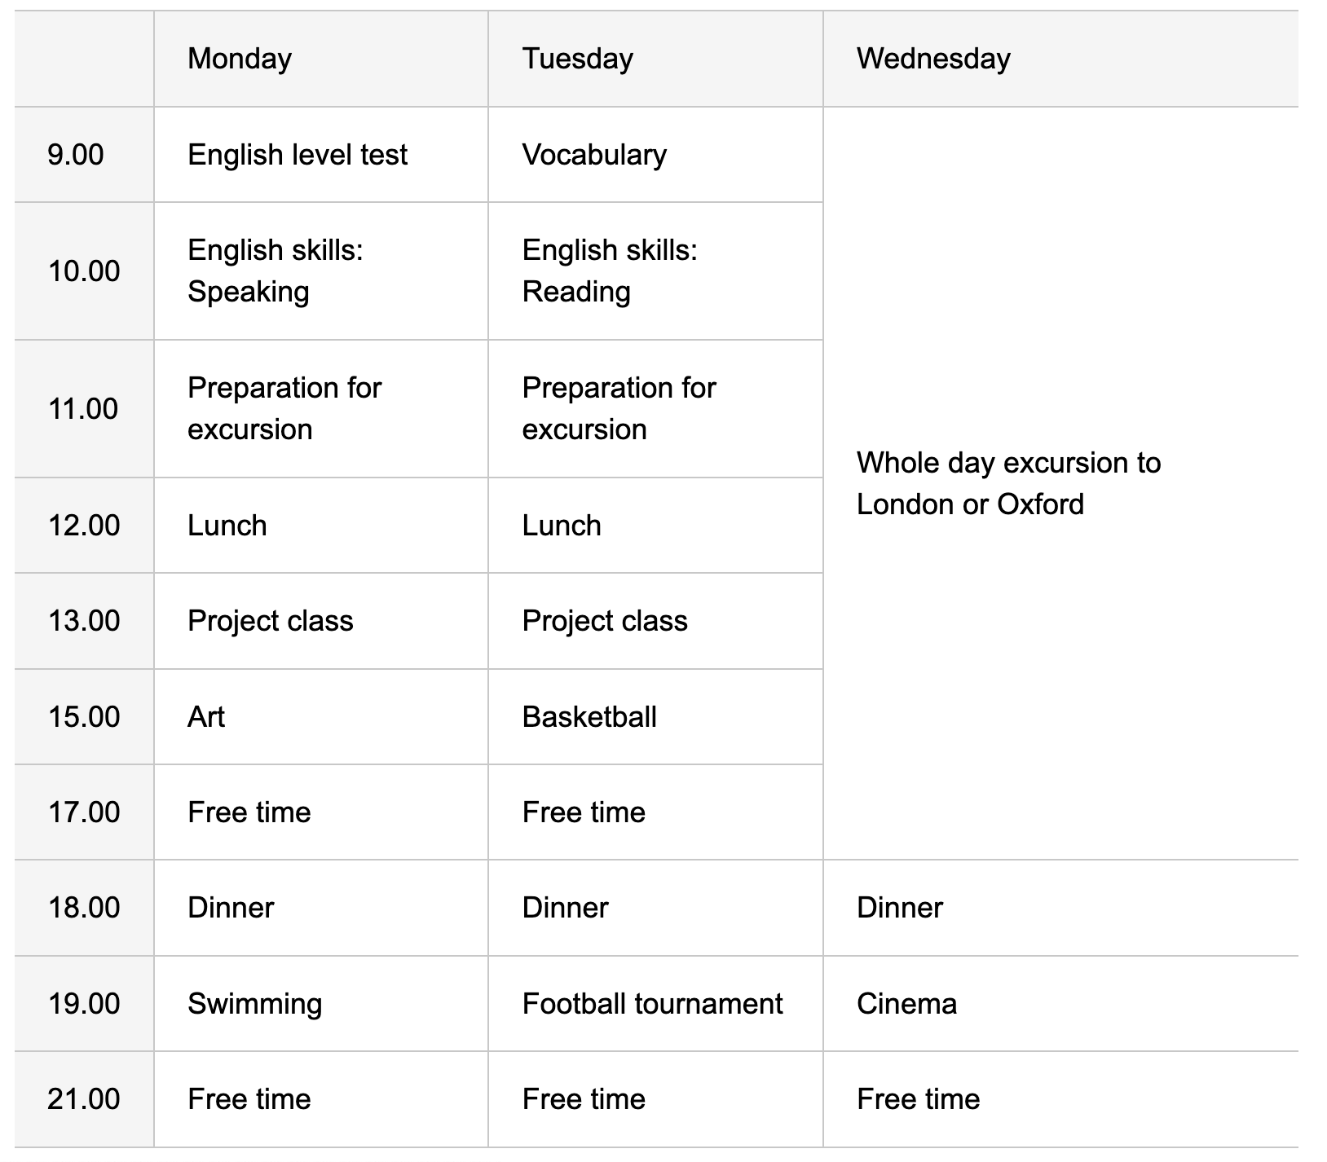The height and width of the screenshot is (1162, 1327).
Task: Click the Cinema cell
Action: (906, 1004)
